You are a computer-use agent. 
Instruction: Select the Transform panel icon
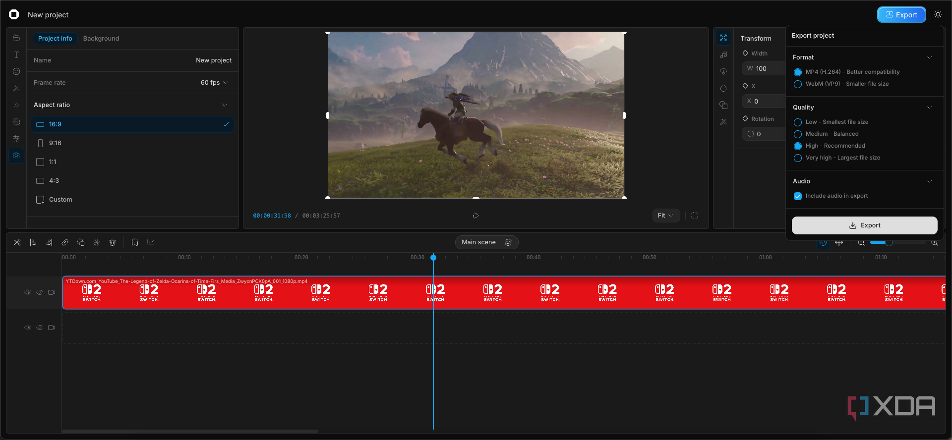pyautogui.click(x=723, y=38)
